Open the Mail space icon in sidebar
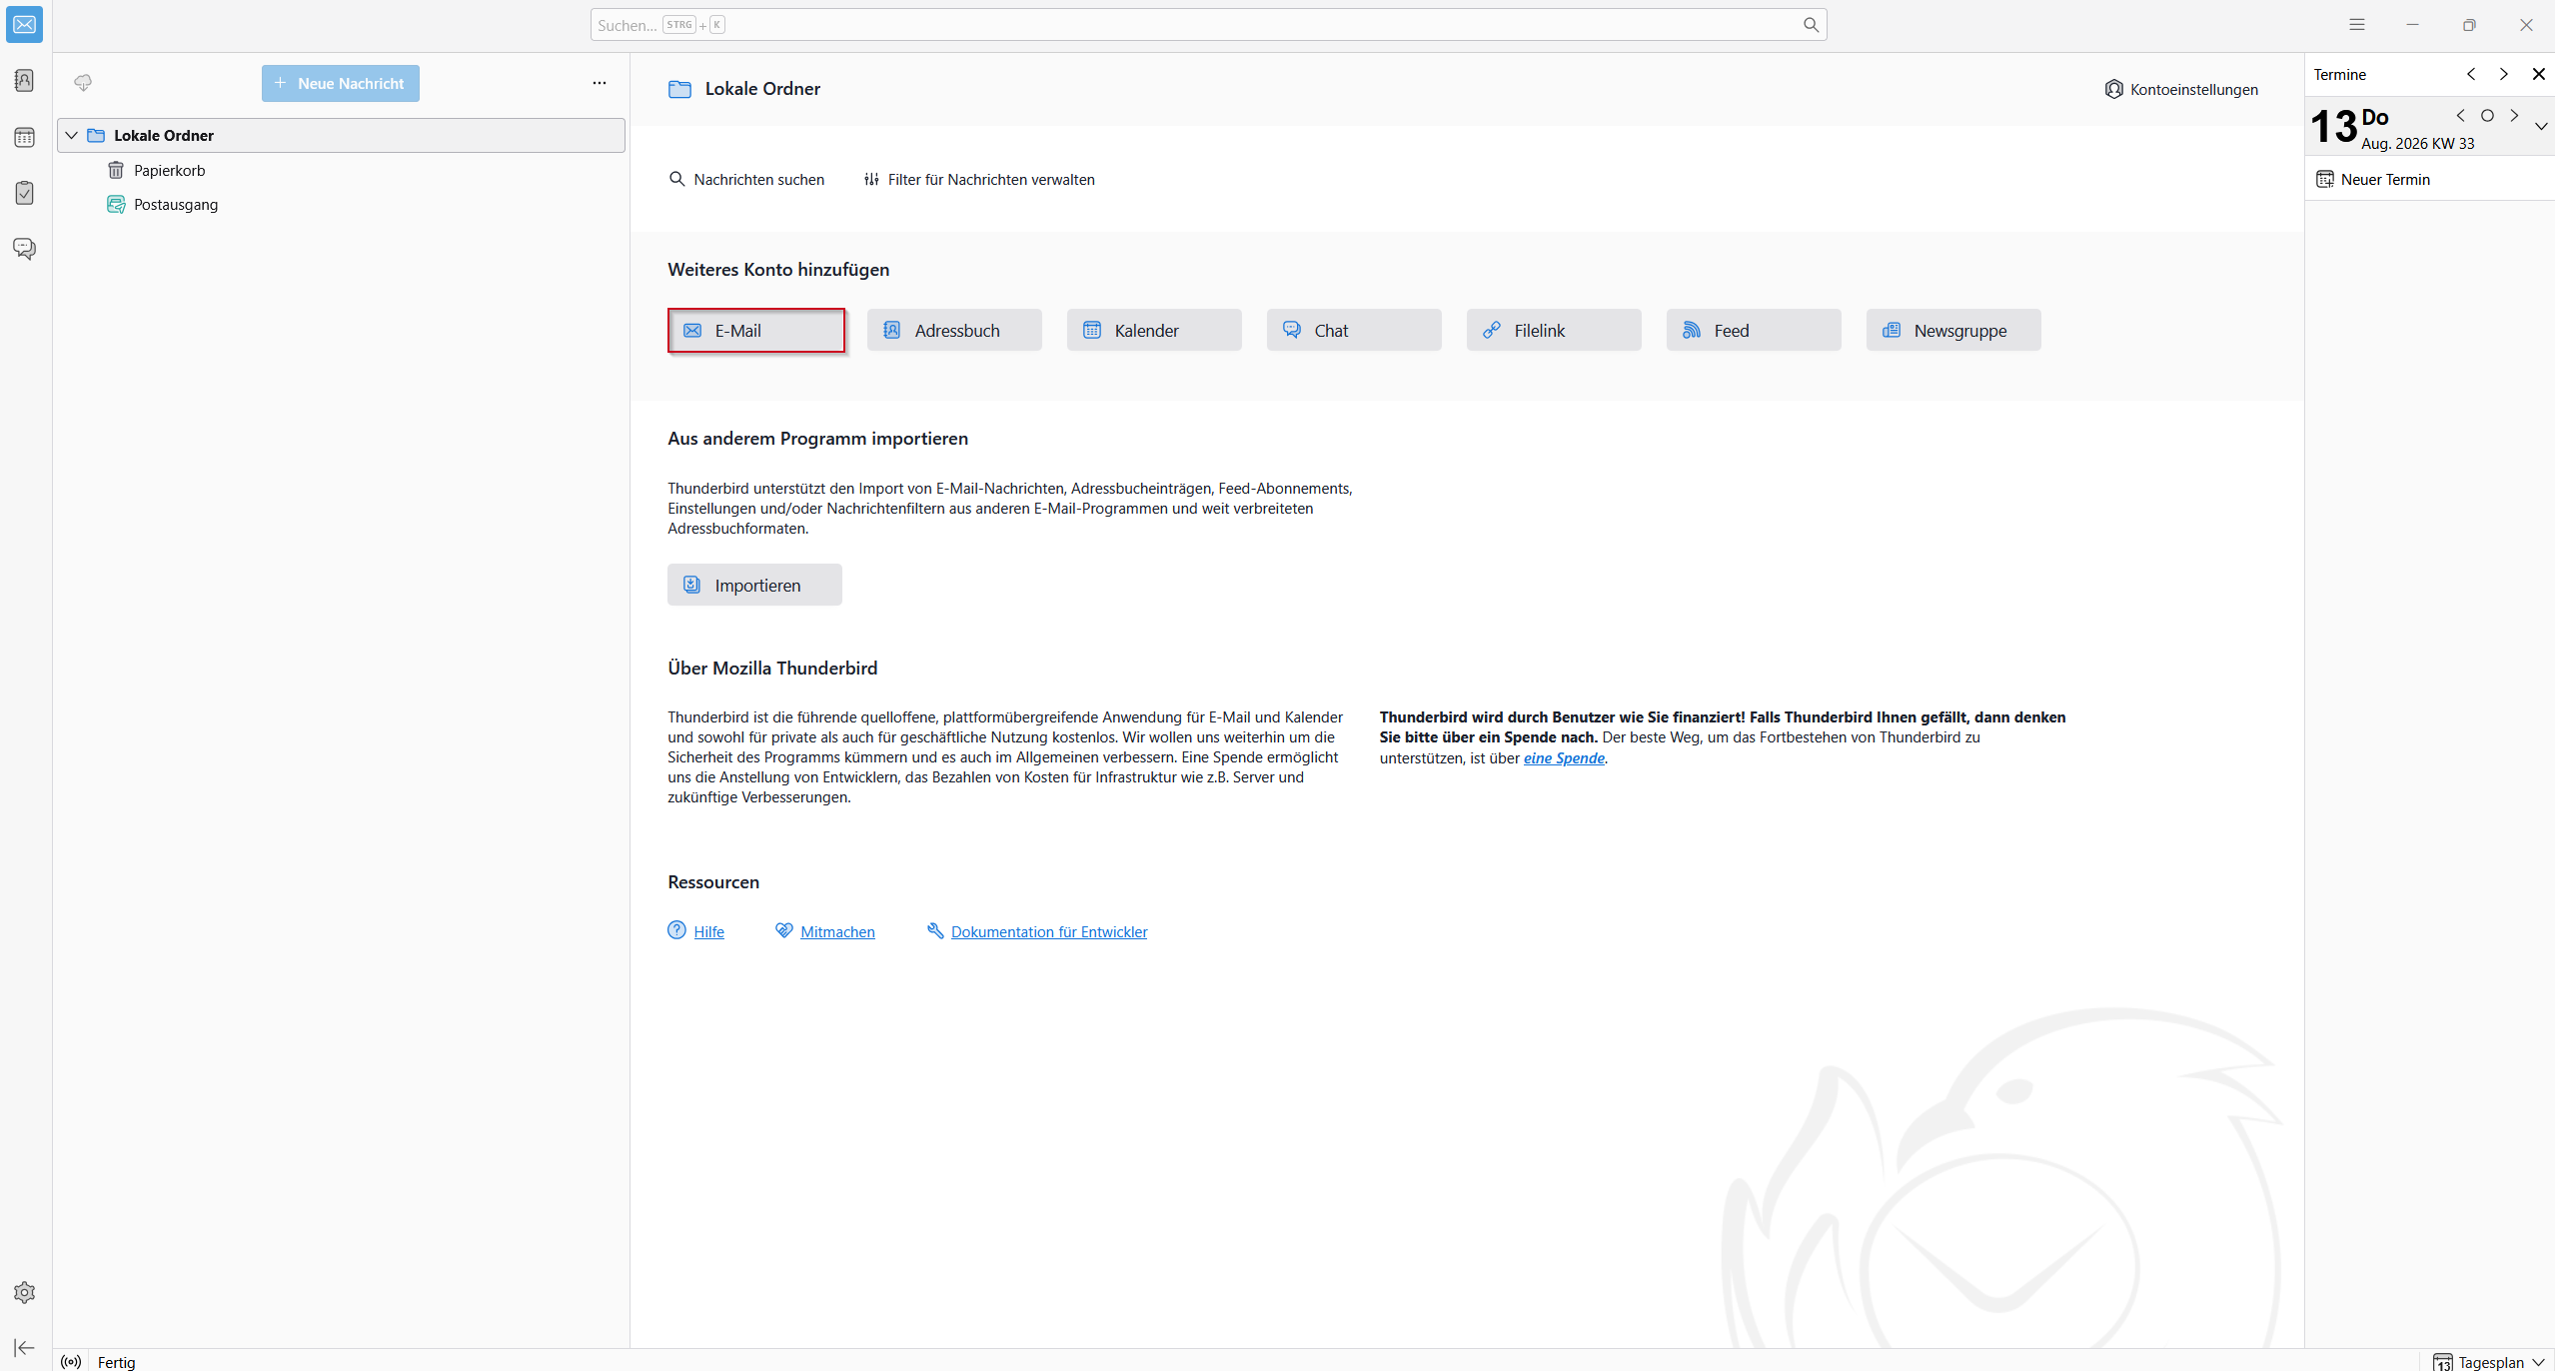 [25, 25]
